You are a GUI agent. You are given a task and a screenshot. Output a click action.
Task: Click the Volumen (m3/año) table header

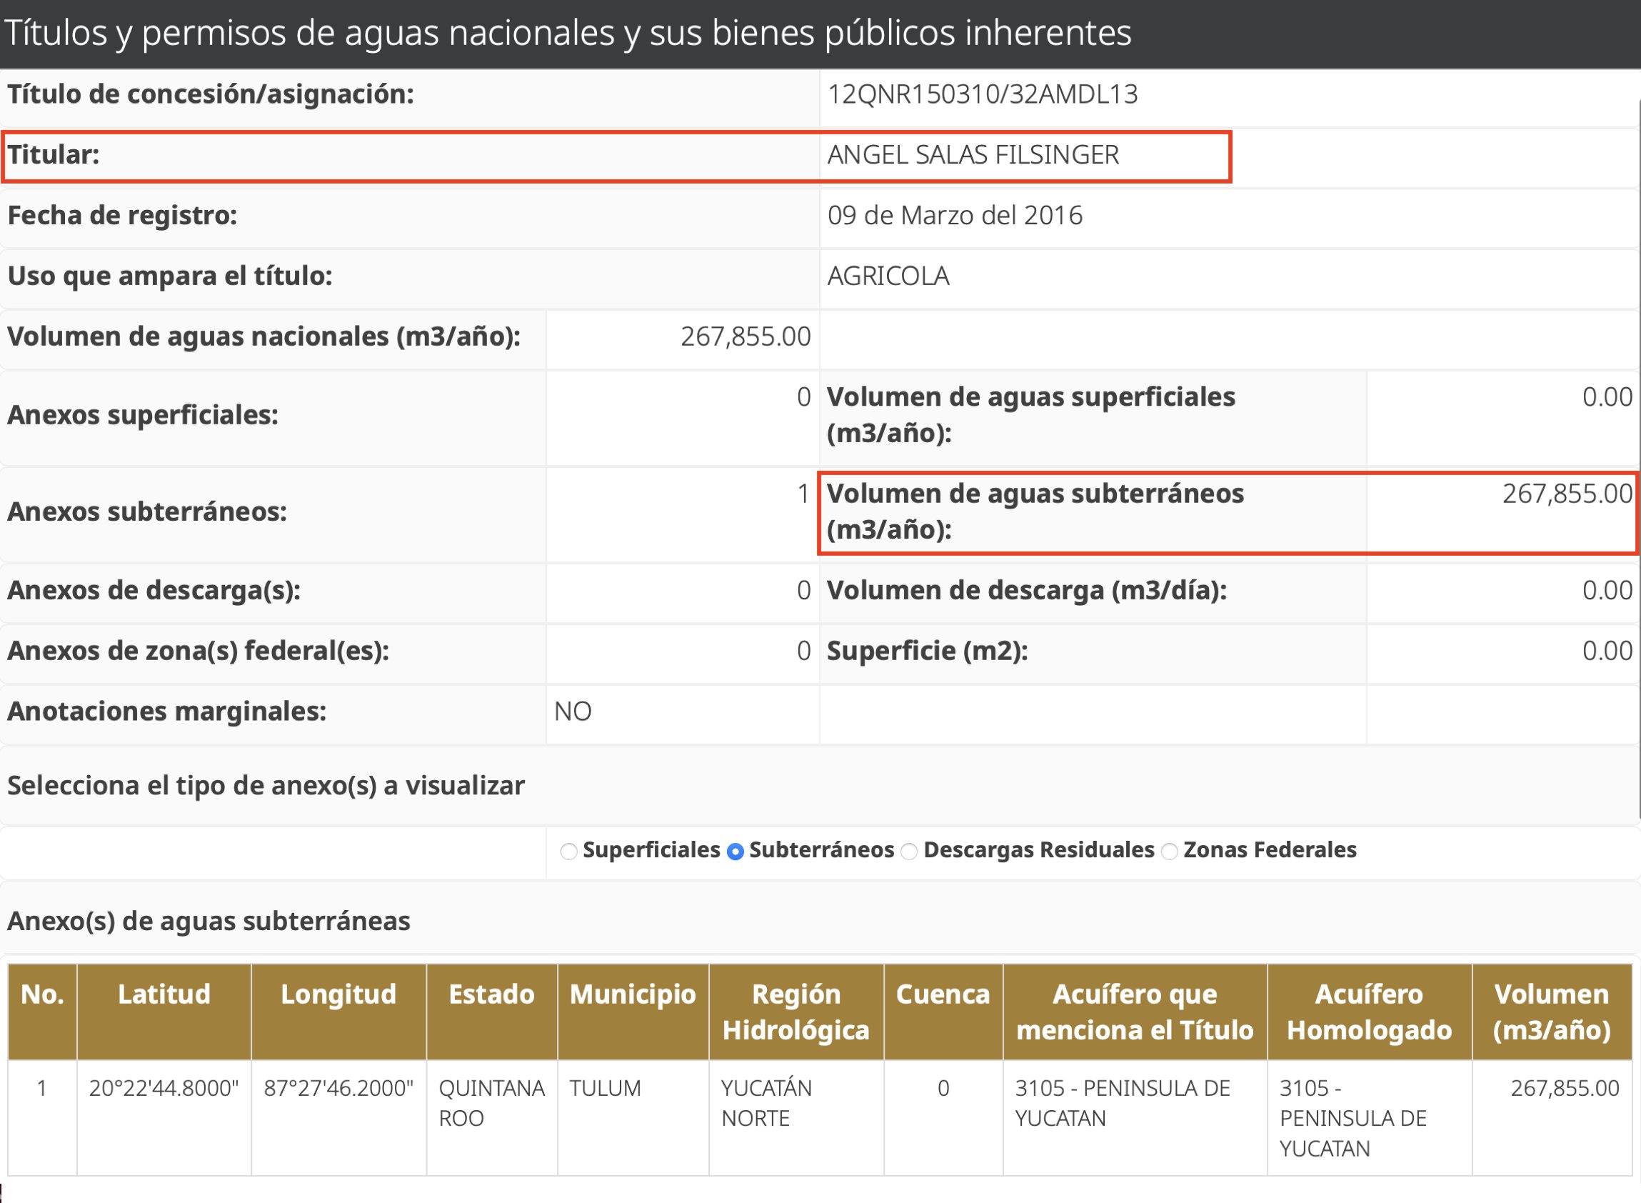pos(1551,1012)
